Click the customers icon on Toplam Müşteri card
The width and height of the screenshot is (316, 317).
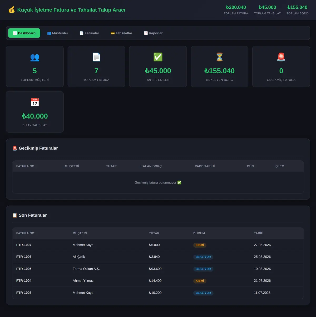(35, 57)
